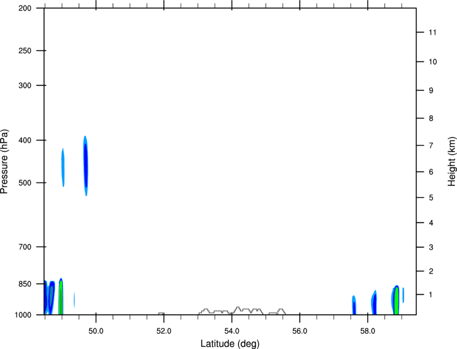
Task: Click the 56.0 latitude tick label
Action: tap(299, 331)
